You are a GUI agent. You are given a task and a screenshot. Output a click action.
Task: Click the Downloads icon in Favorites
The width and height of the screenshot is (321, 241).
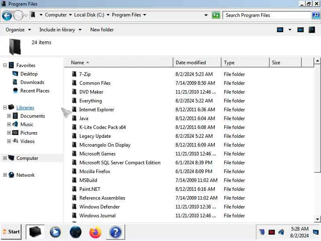pyautogui.click(x=15, y=82)
